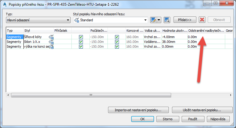236x128 pixels.
Task: Click the Styl column header
Action: 38,30
